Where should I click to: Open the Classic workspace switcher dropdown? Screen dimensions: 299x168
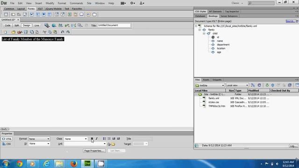pos(237,3)
